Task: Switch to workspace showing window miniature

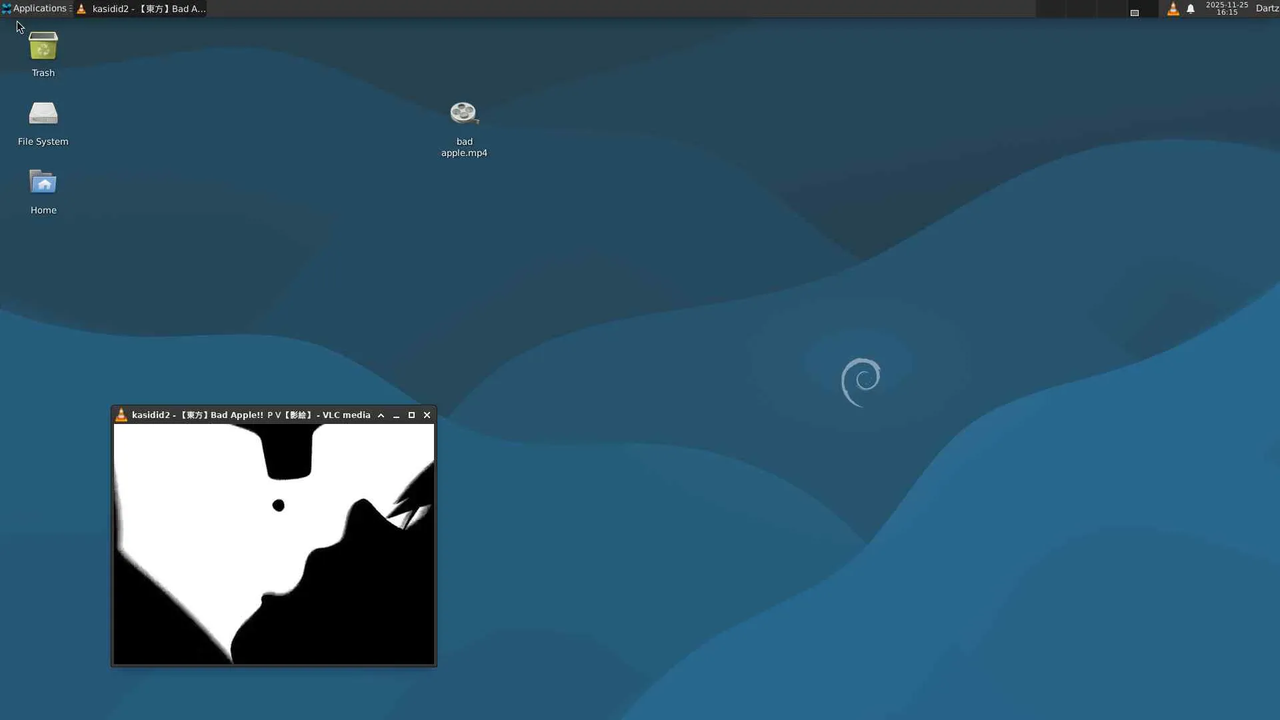Action: click(x=1135, y=12)
